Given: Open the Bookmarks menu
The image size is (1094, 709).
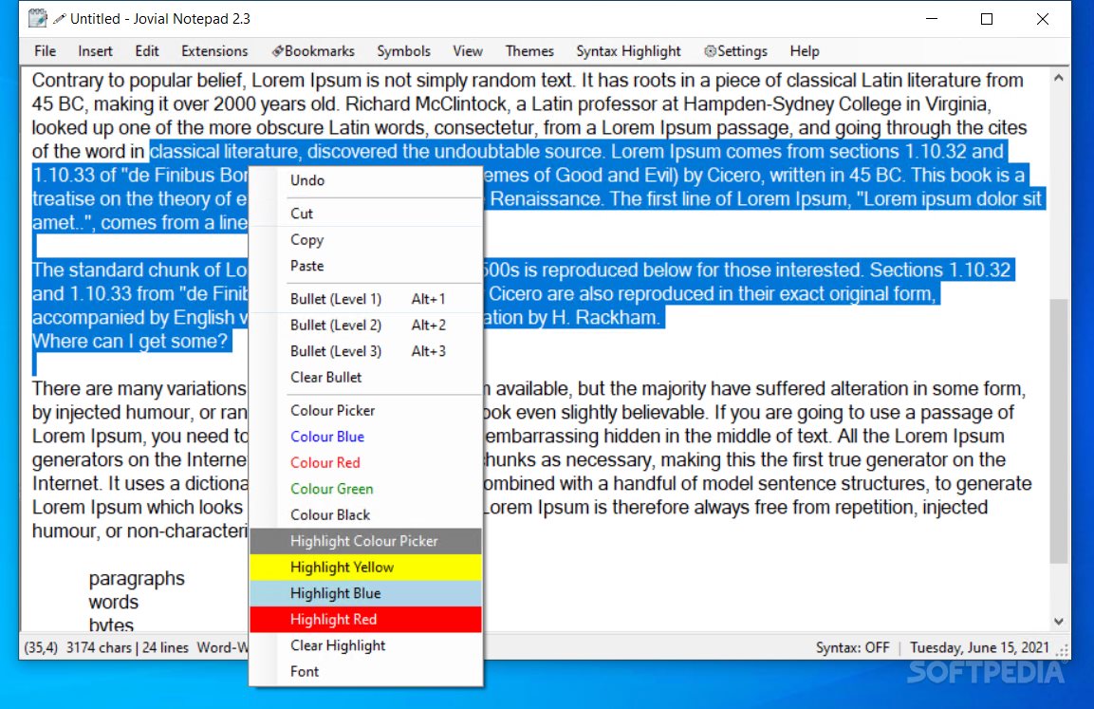Looking at the screenshot, I should pos(313,51).
